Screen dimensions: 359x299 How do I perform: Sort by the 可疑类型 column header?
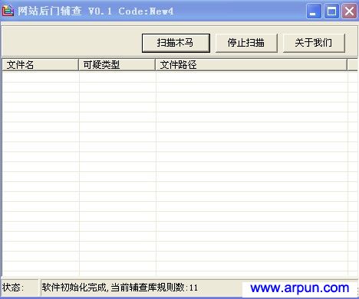click(117, 65)
